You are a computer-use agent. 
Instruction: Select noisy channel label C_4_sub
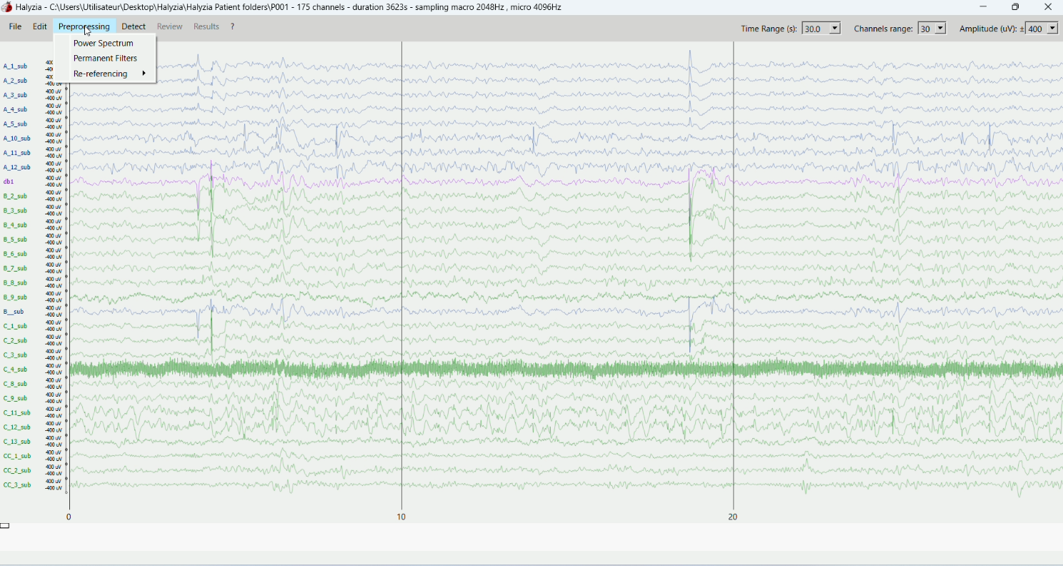click(x=15, y=369)
